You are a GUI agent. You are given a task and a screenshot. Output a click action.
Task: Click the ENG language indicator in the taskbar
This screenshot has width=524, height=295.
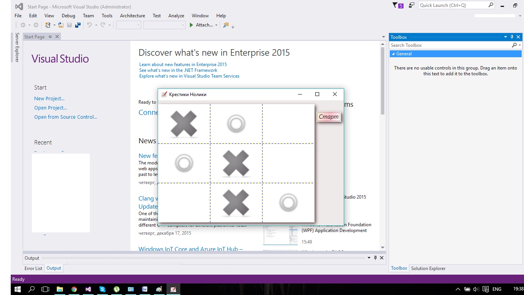(x=497, y=289)
